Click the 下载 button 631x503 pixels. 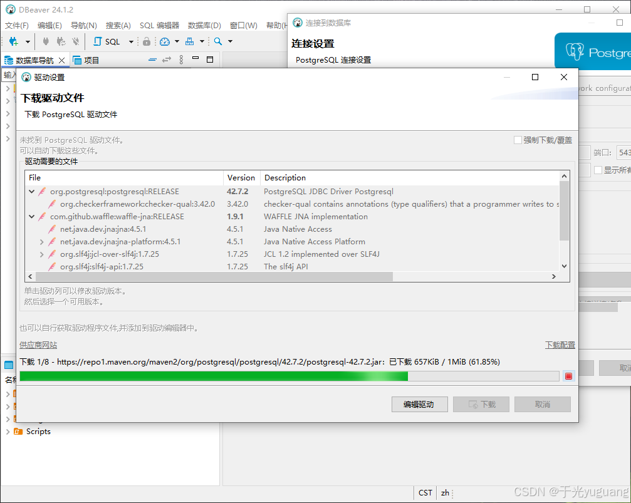point(481,405)
